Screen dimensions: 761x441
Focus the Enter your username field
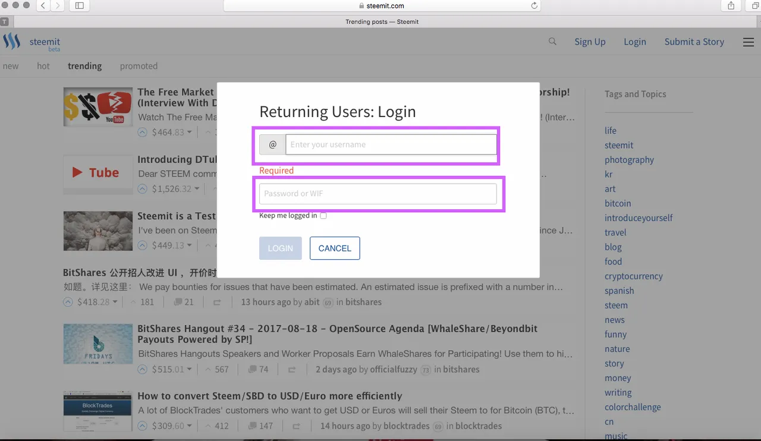click(x=391, y=144)
